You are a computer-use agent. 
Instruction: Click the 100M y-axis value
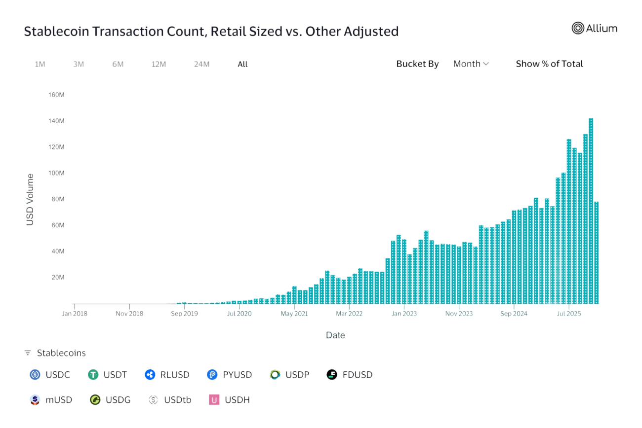(x=56, y=173)
